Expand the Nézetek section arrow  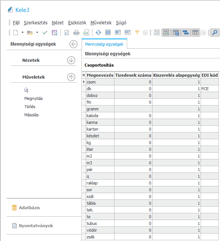click(x=71, y=60)
